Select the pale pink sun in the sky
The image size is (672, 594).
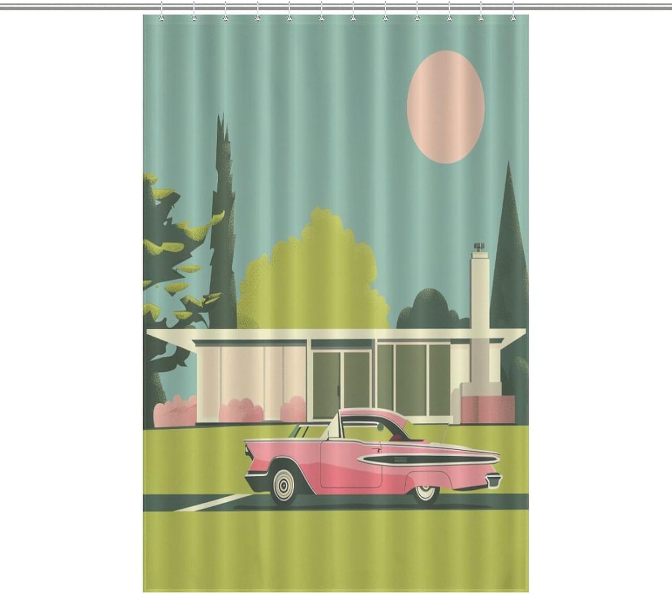pyautogui.click(x=446, y=107)
